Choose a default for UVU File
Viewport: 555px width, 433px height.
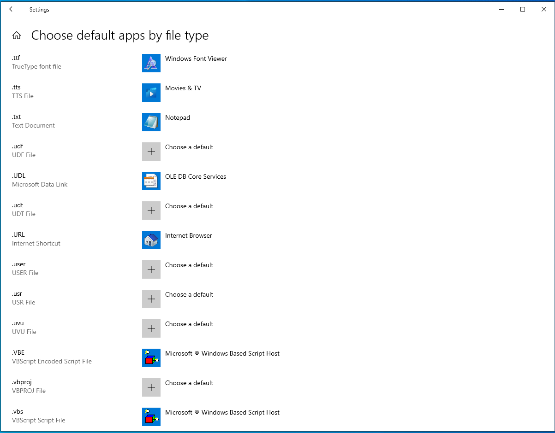click(x=189, y=324)
